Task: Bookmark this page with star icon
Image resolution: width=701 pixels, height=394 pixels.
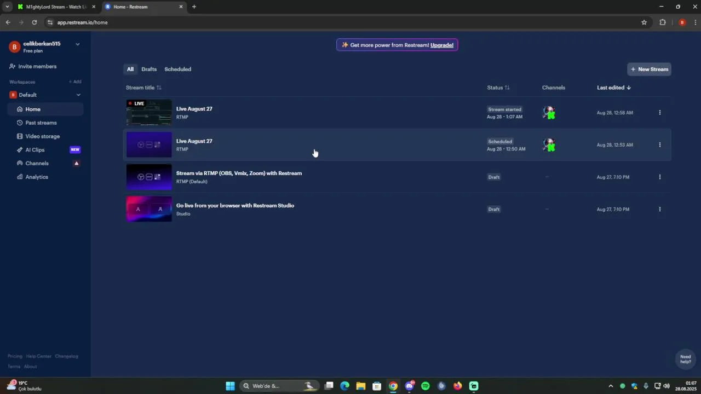Action: [644, 22]
